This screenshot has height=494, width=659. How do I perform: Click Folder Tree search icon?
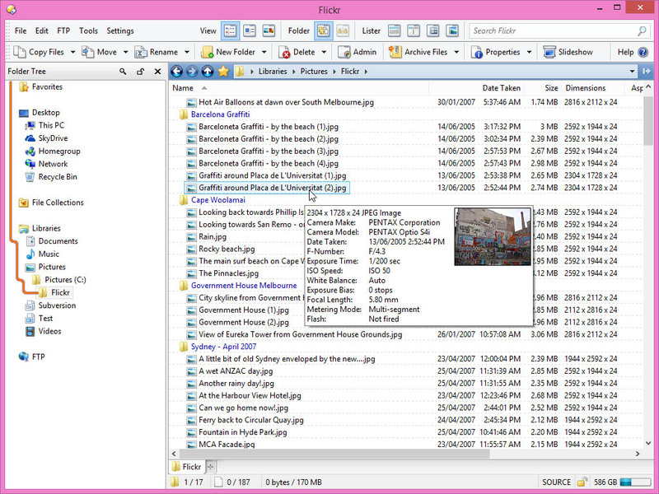[123, 72]
